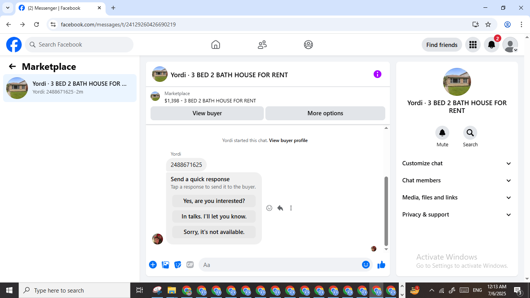This screenshot has height=298, width=530.
Task: Click the Find friends button
Action: [x=442, y=45]
